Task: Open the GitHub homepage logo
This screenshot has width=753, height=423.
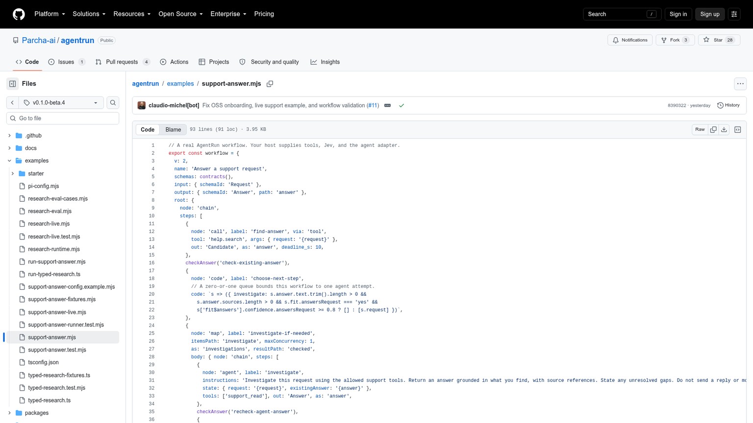Action: coord(19,14)
